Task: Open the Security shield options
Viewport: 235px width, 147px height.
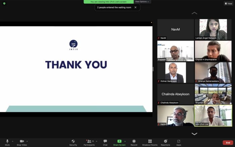Action: point(73,142)
